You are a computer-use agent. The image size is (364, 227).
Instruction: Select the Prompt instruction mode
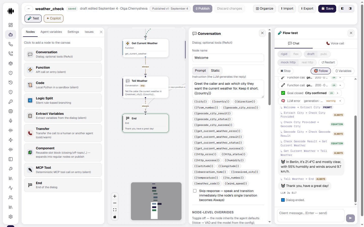click(200, 71)
